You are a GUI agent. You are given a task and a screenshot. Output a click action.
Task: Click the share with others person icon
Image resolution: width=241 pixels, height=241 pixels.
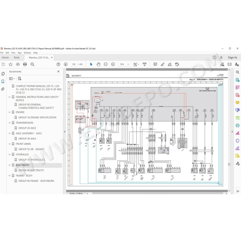[x=237, y=64]
